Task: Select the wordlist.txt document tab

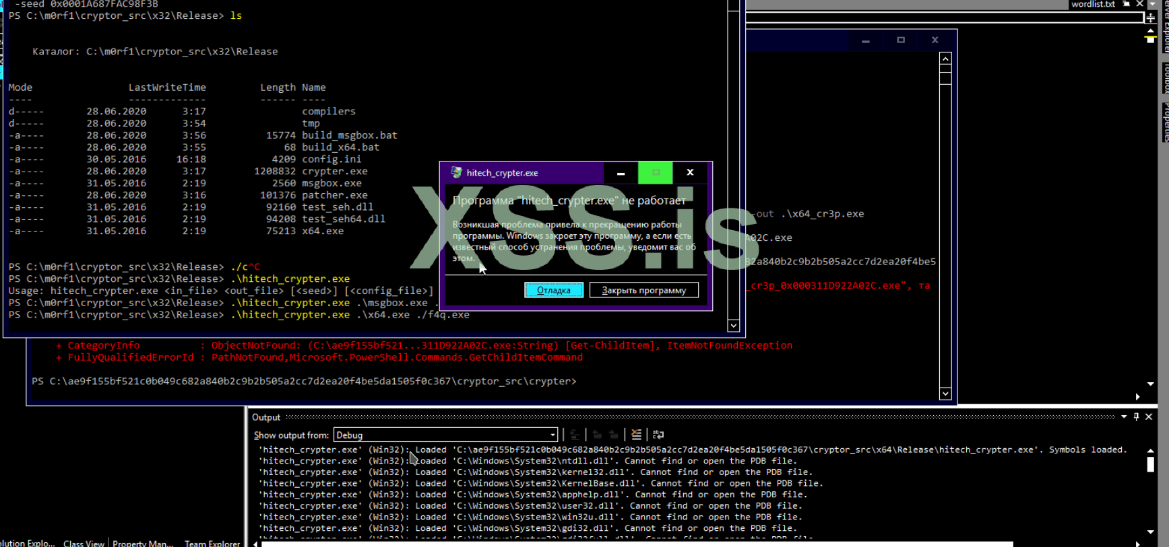Action: tap(1093, 4)
